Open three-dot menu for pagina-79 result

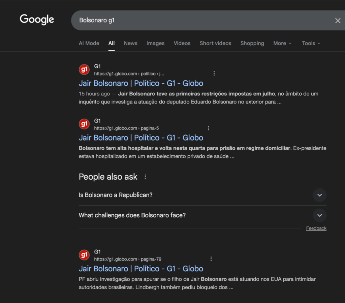(x=211, y=259)
